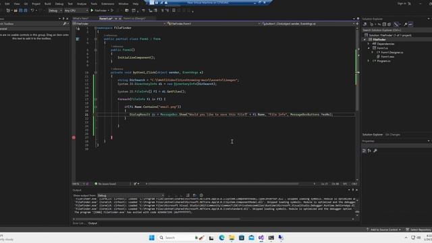The width and height of the screenshot is (432, 243).
Task: Open the Terminal icon in the taskbar
Action: [271, 238]
